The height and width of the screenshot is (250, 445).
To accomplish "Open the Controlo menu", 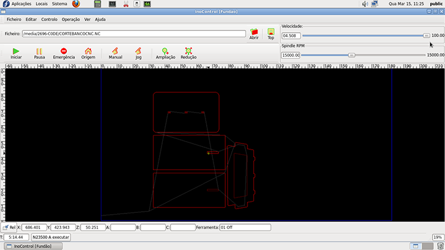I will pos(50,19).
